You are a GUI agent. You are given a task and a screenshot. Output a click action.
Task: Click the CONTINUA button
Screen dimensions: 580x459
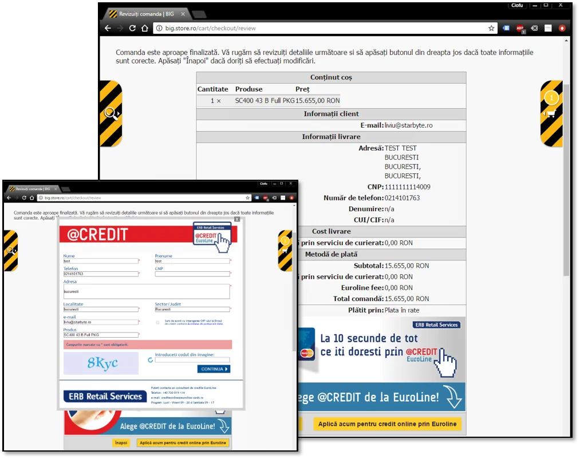214,369
